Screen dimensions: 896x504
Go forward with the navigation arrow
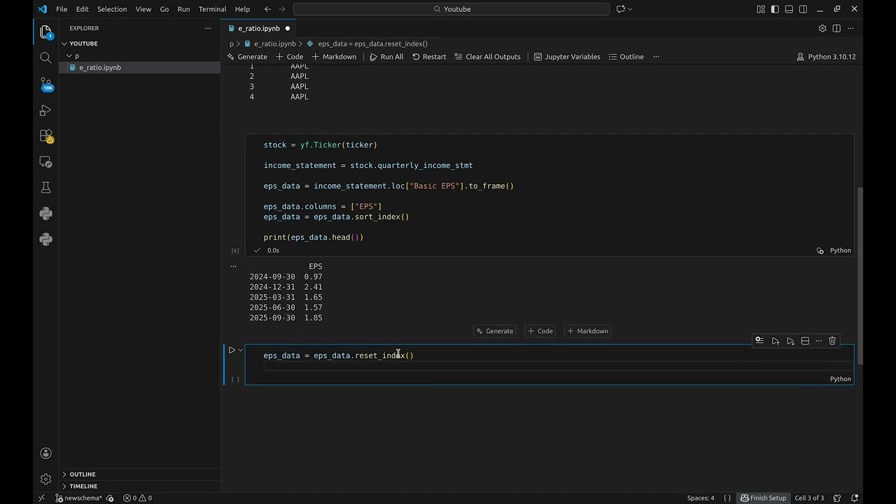click(282, 9)
